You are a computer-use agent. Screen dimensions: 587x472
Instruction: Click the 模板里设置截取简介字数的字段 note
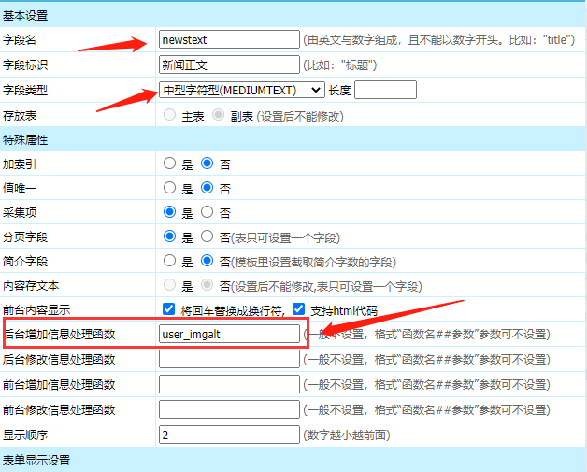click(313, 262)
